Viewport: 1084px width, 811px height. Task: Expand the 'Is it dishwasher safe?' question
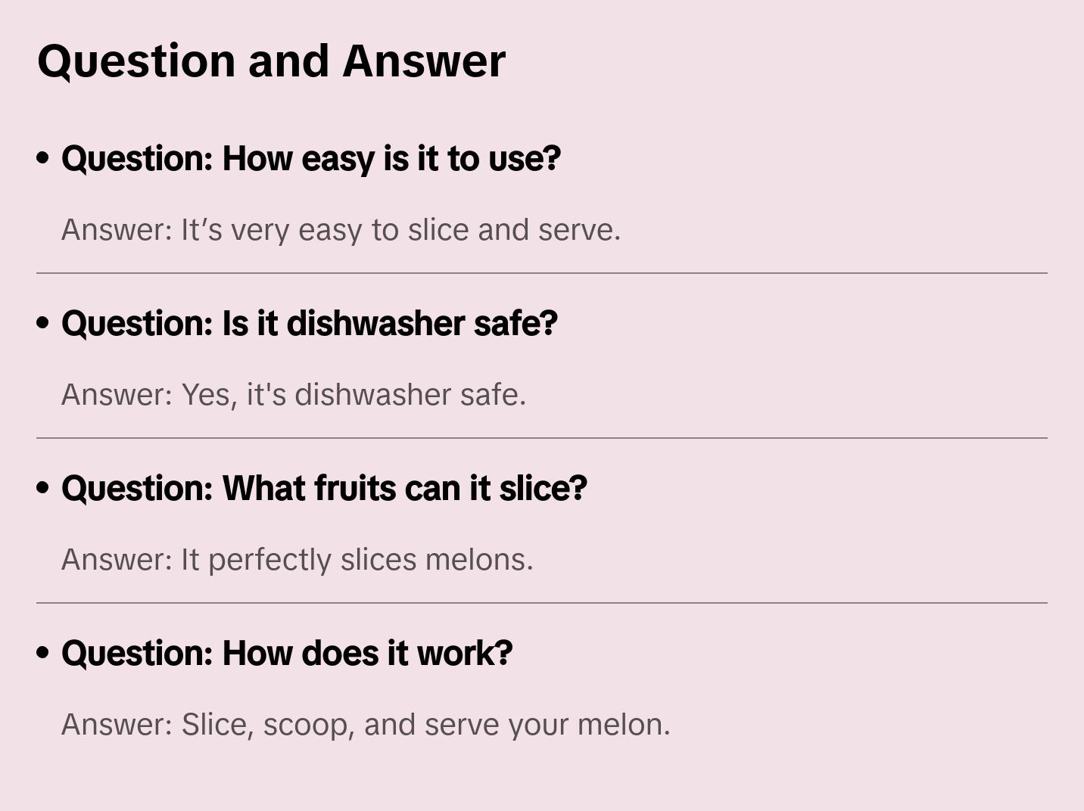(x=310, y=323)
